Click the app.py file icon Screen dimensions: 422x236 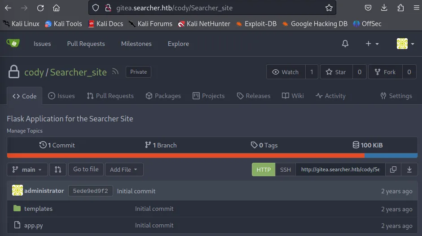pyautogui.click(x=17, y=225)
